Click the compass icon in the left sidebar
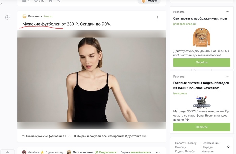The height and width of the screenshot is (154, 236). (7, 17)
